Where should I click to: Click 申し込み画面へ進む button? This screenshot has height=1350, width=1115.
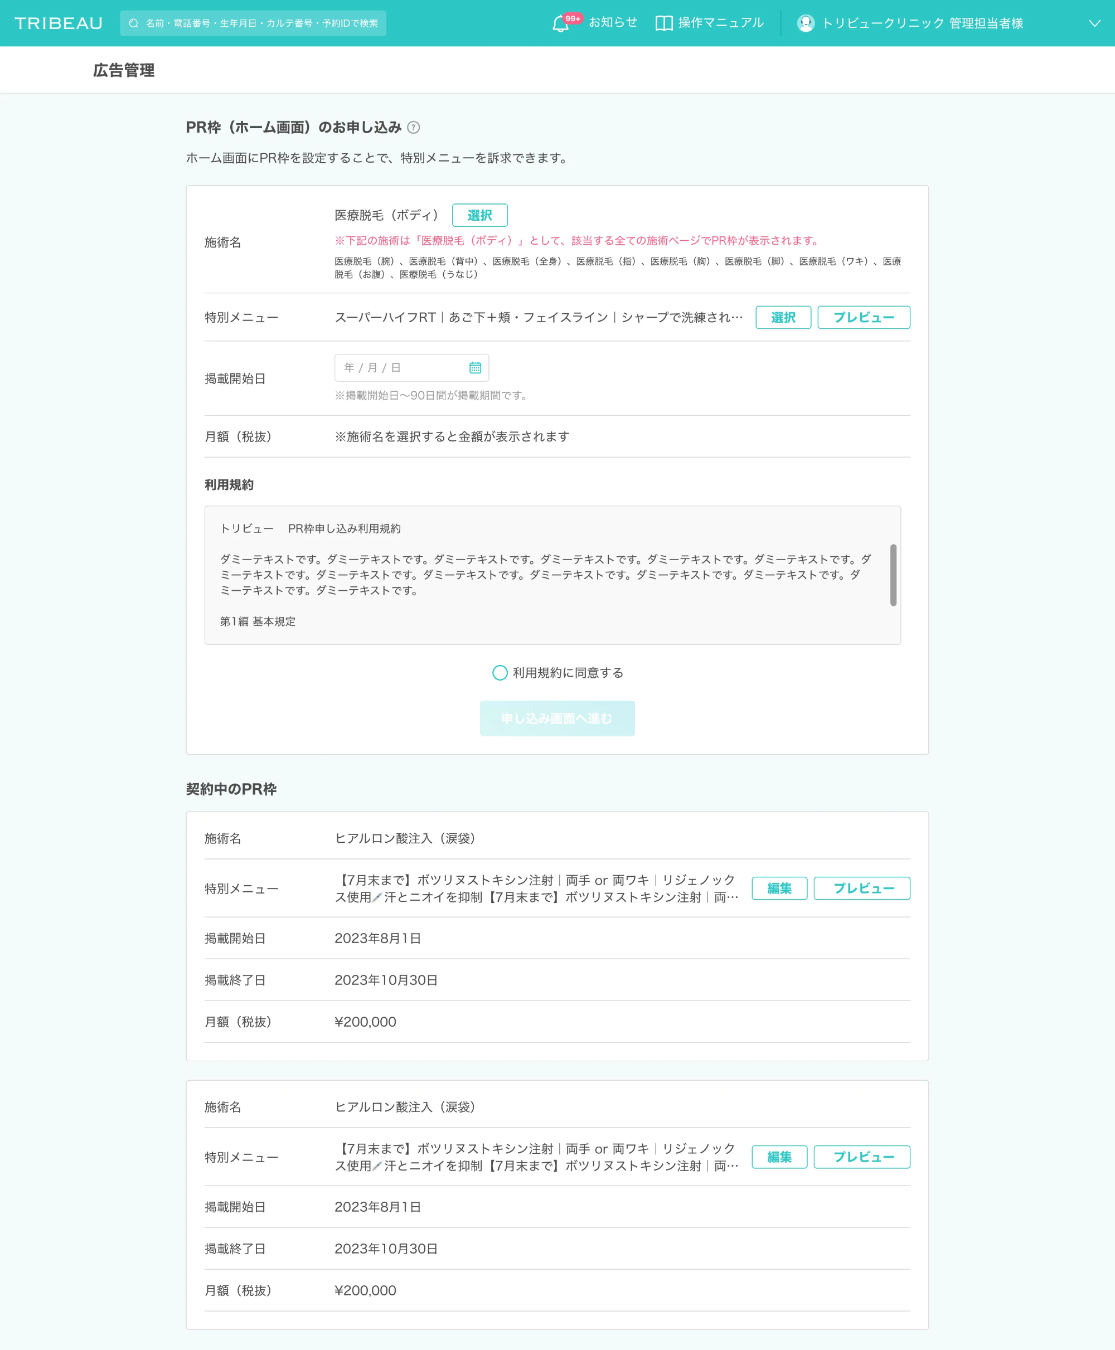tap(557, 718)
